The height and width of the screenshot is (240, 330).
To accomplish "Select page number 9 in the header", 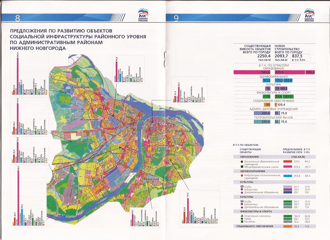I will tap(176, 19).
